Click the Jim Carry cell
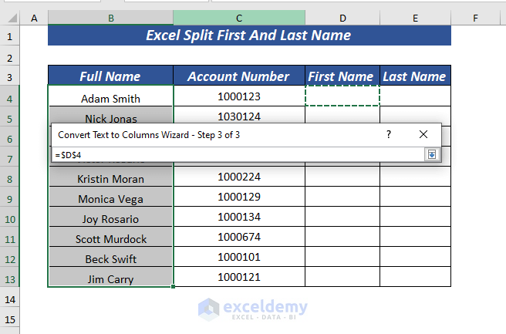This screenshot has width=506, height=334. click(x=111, y=278)
